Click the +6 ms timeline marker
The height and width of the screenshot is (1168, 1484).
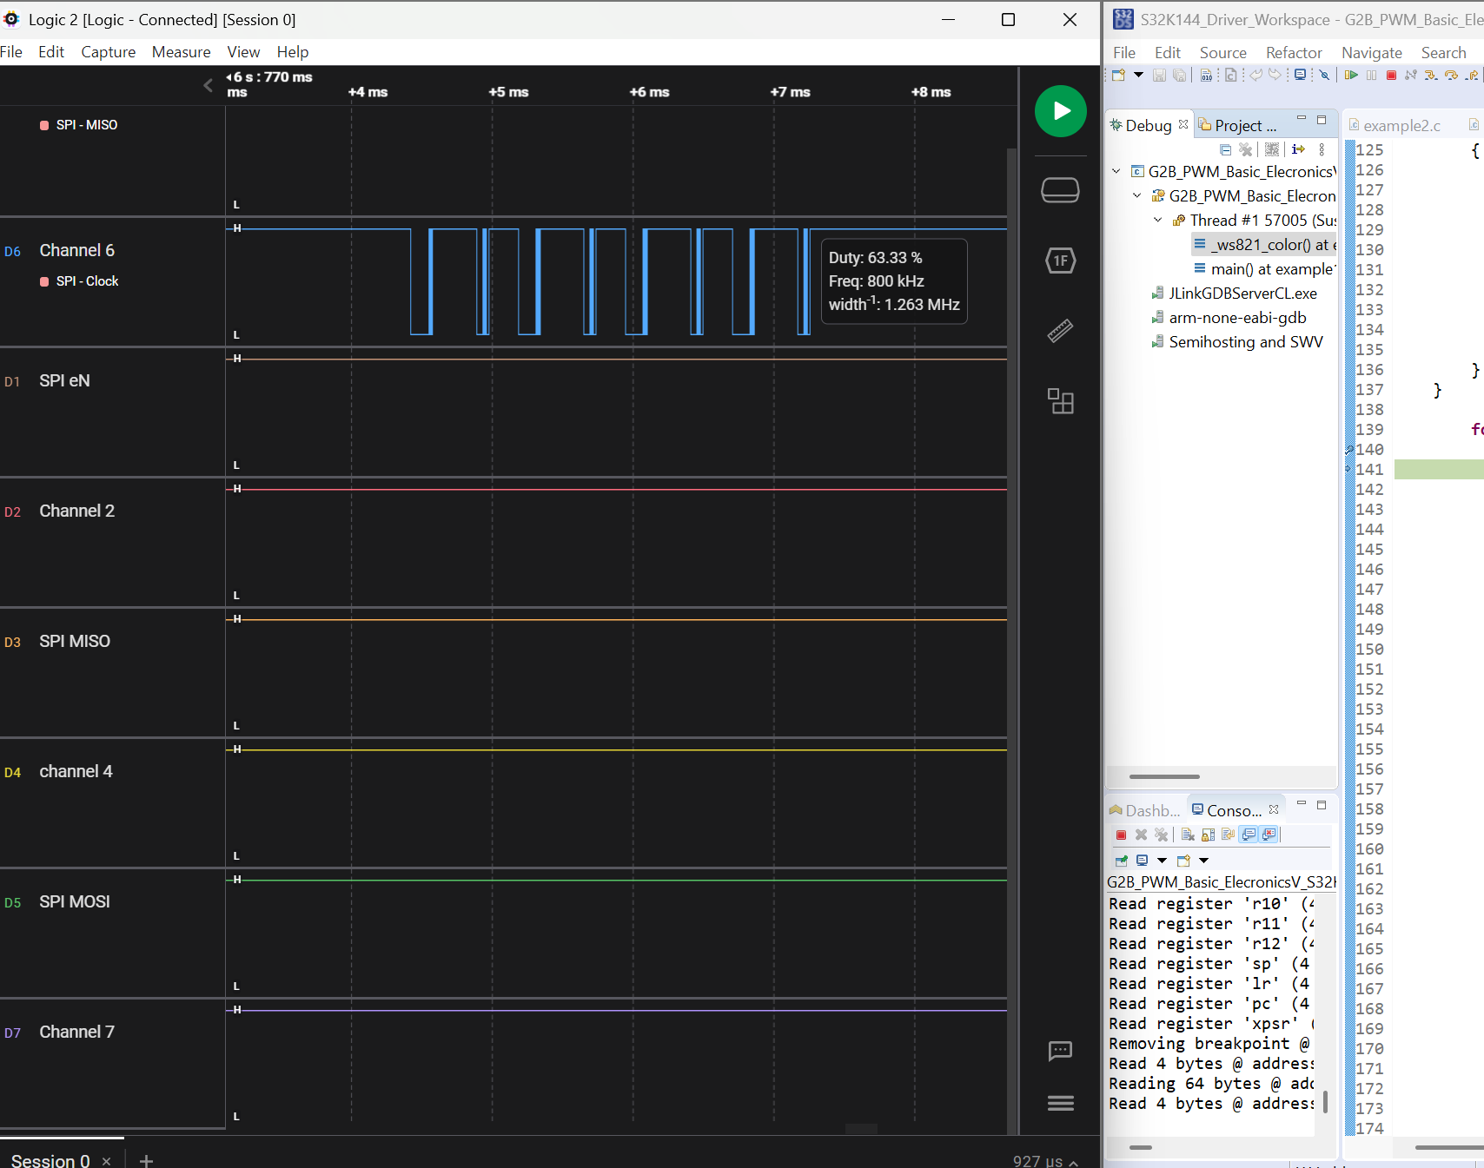tap(649, 92)
